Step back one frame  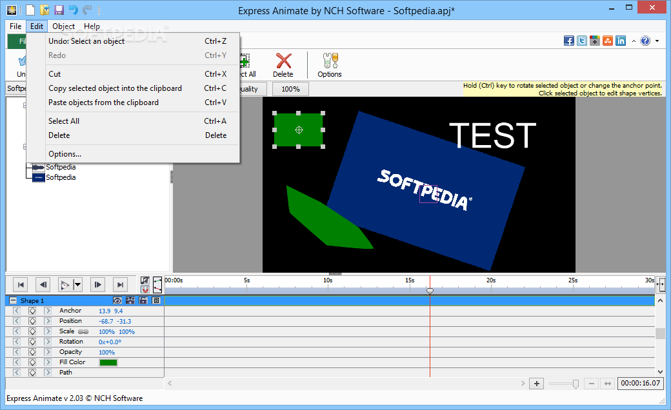43,285
